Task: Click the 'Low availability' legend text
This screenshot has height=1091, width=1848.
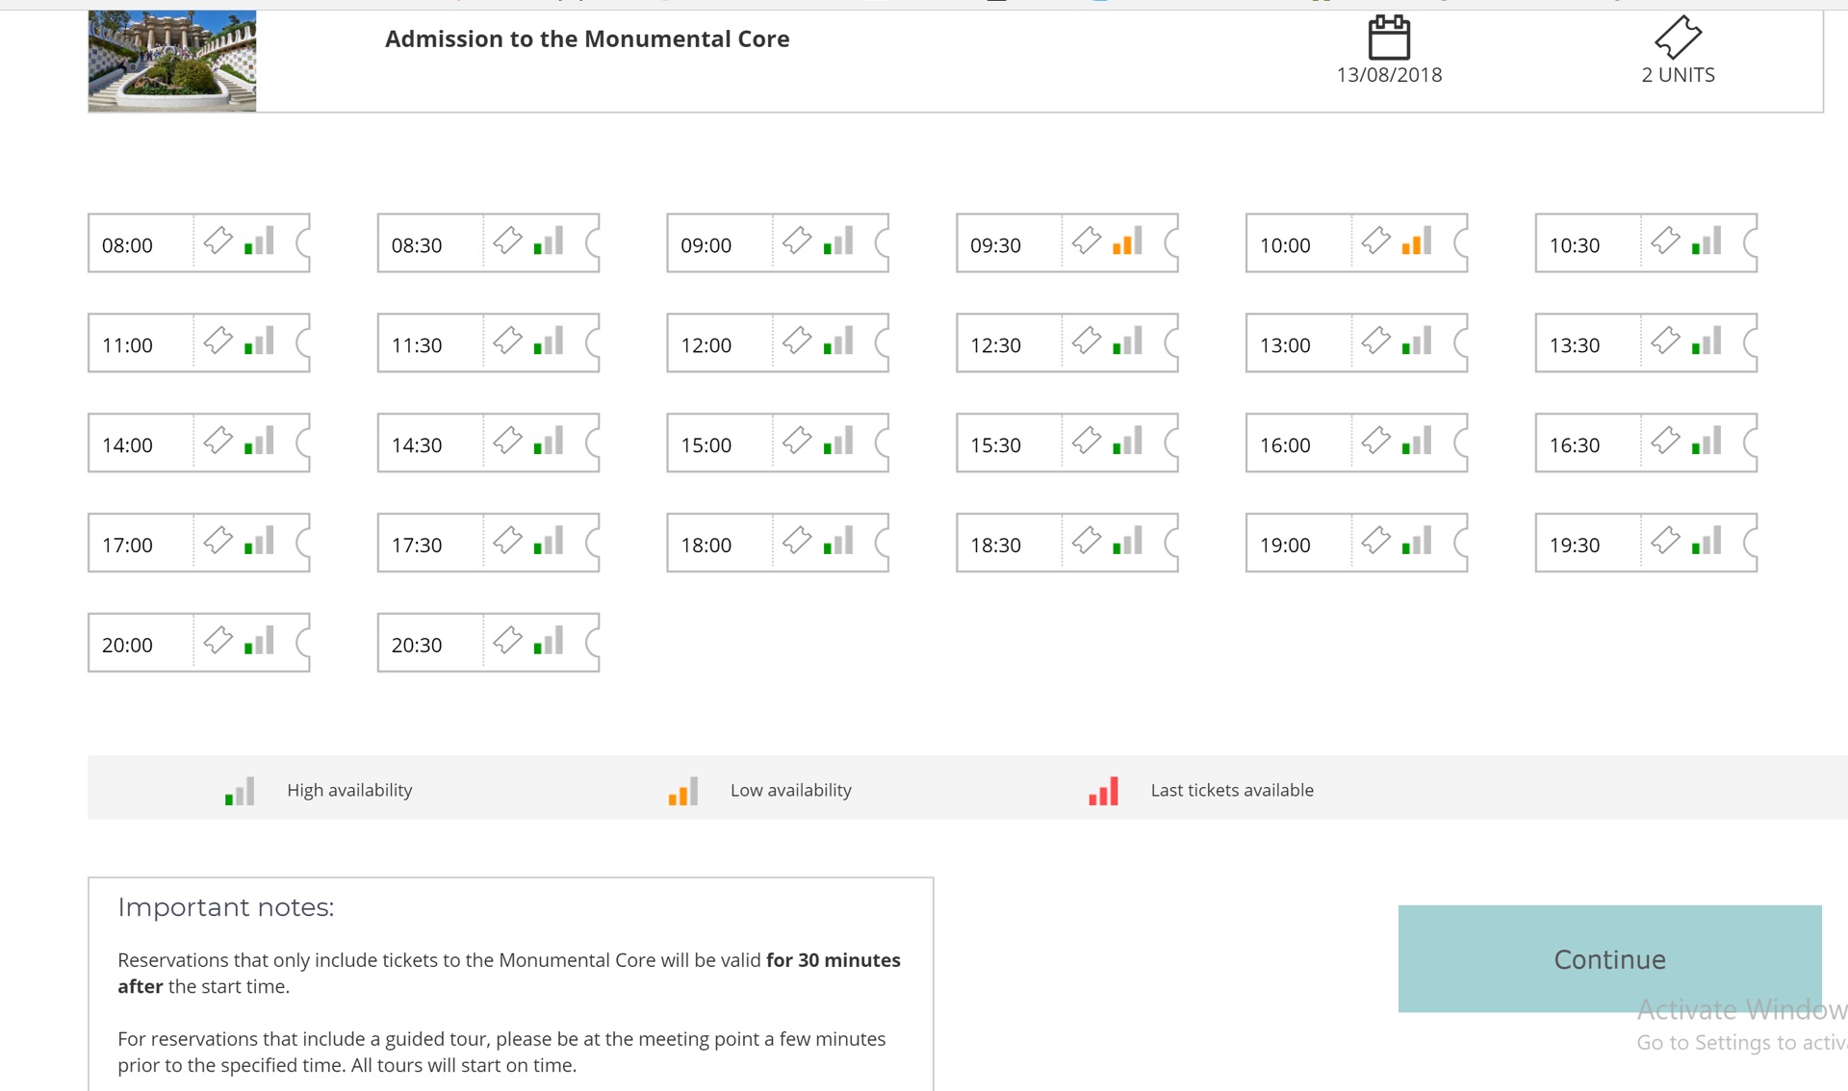Action: pyautogui.click(x=791, y=791)
